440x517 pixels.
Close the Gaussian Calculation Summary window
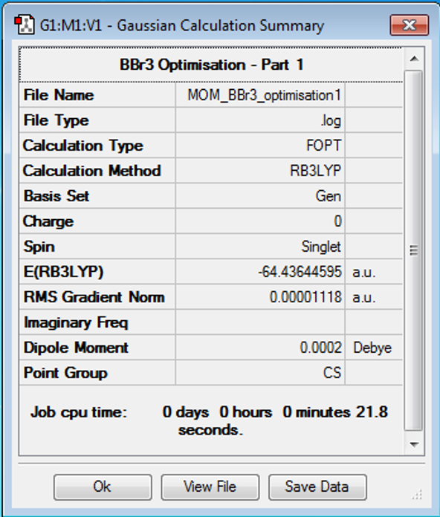pos(410,25)
